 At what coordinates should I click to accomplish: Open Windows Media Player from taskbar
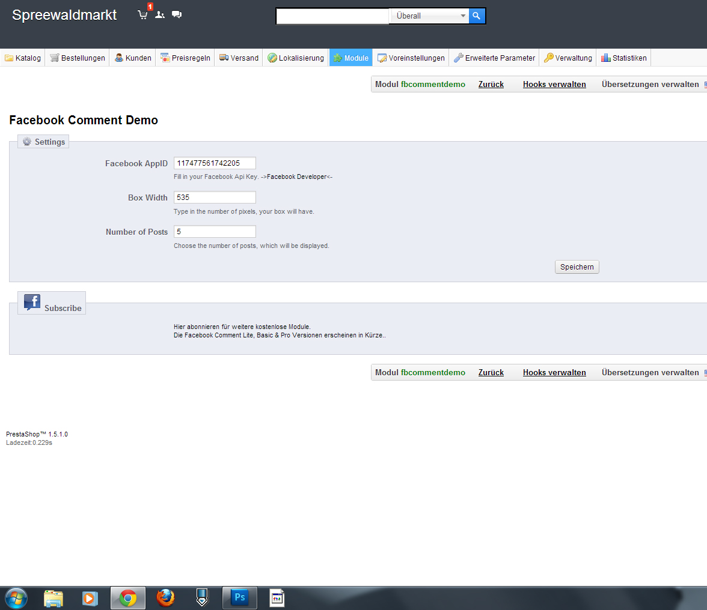pos(90,599)
